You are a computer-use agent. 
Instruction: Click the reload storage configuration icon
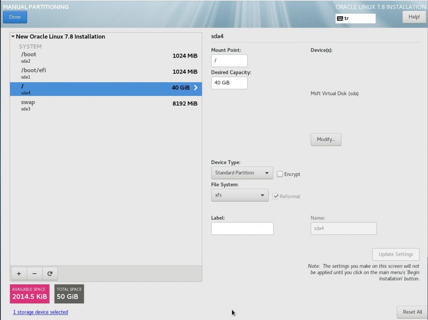point(50,274)
